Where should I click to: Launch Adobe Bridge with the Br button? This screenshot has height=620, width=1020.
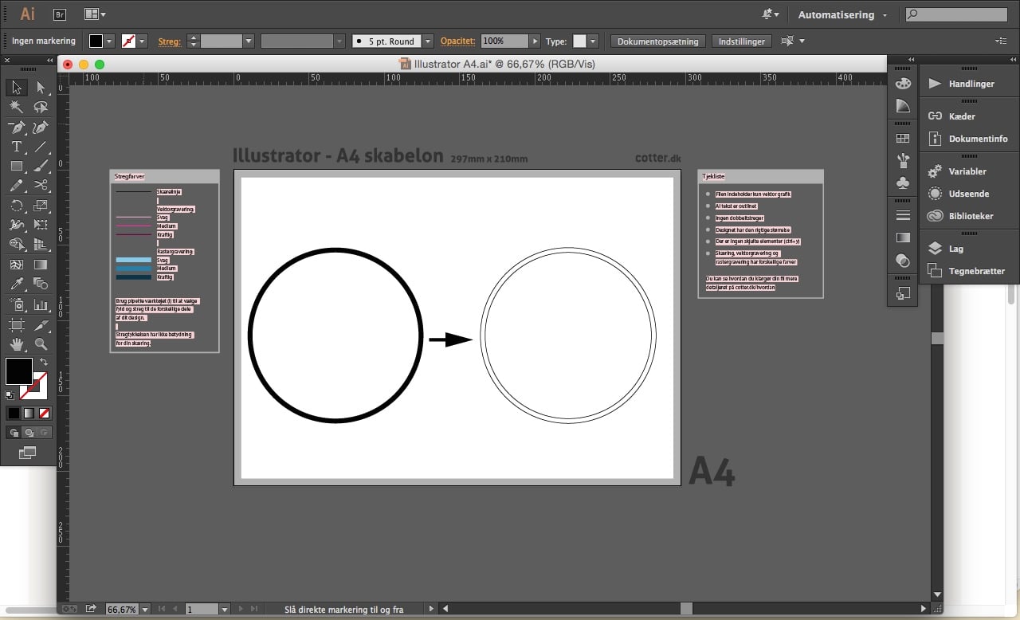pyautogui.click(x=60, y=14)
